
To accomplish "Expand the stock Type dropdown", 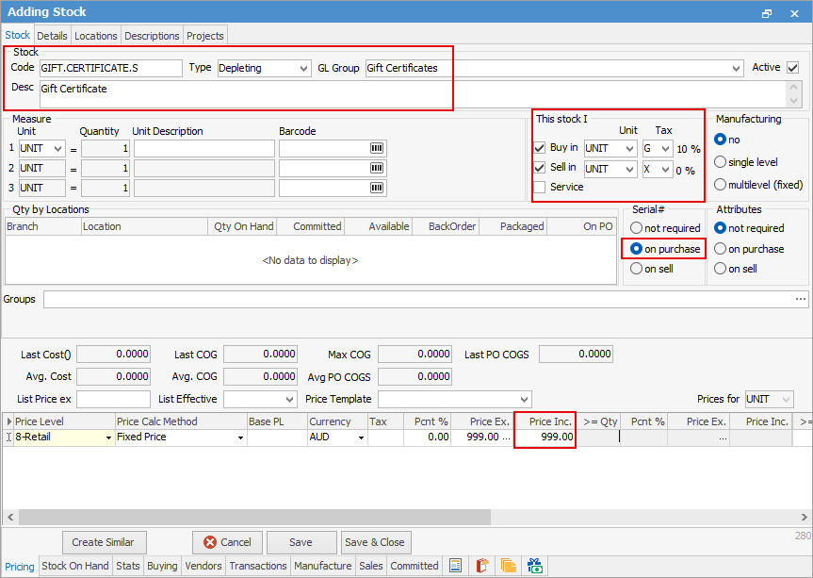I will 302,68.
